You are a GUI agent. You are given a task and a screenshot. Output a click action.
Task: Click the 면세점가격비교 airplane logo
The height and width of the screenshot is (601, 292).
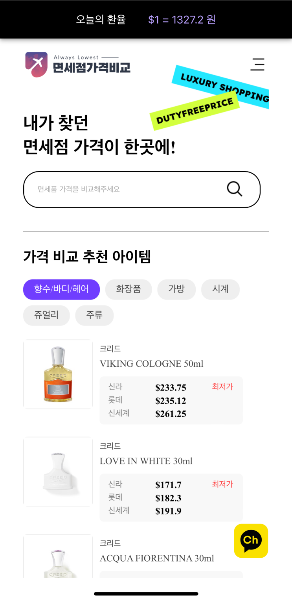tap(37, 65)
